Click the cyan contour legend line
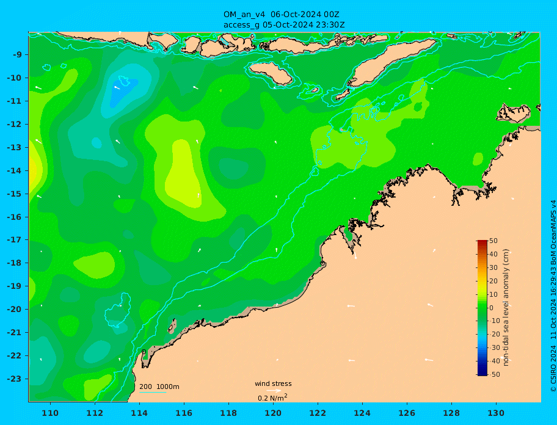 click(x=153, y=393)
